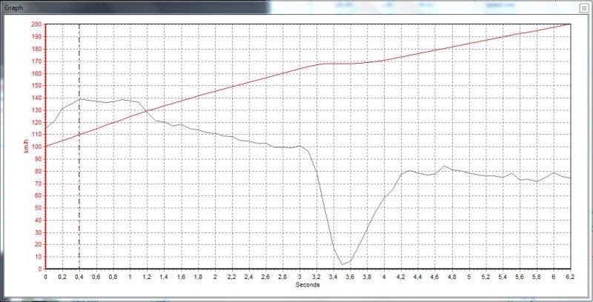Click the 6,2 tick label on x-axis

(570, 277)
